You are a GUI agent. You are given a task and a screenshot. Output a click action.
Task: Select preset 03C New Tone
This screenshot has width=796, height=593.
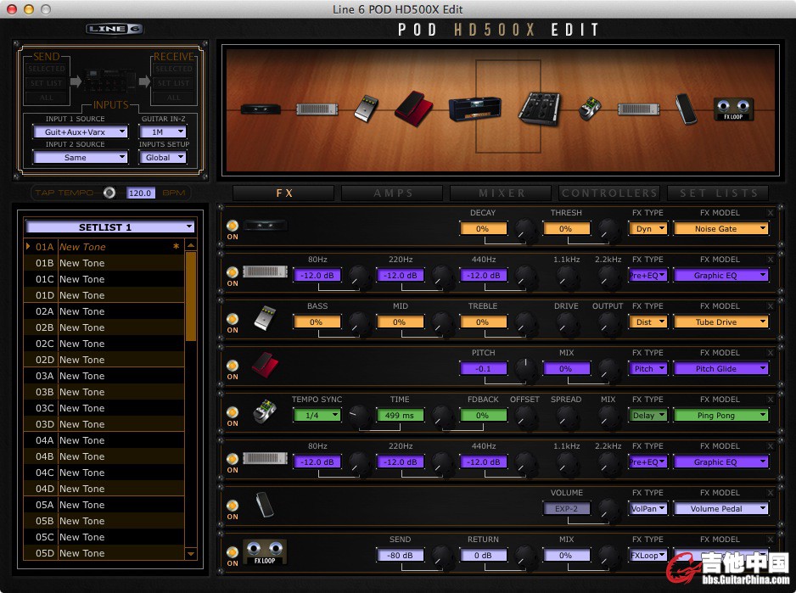click(104, 408)
